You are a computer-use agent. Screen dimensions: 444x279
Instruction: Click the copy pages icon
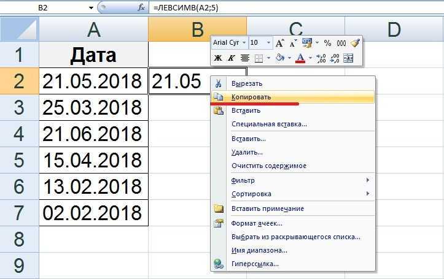219,97
